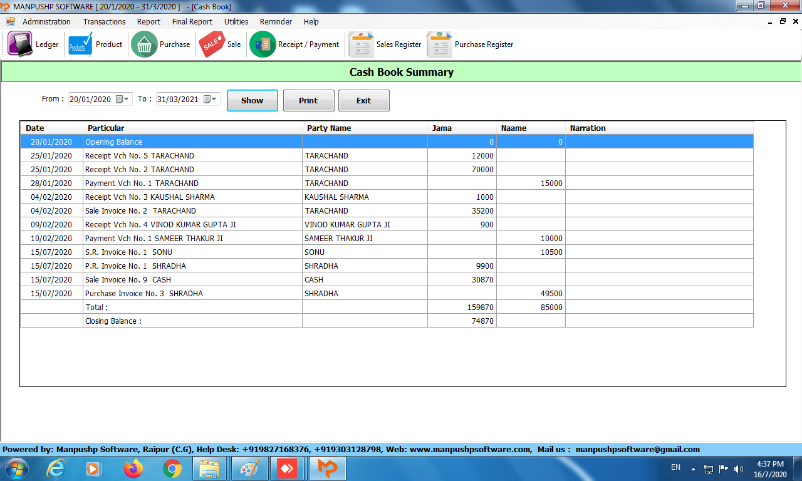Viewport: 802px width, 481px height.
Task: Open the Report menu
Action: [x=148, y=21]
